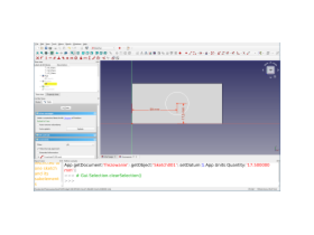This screenshot has height=235, width=314.
Task: Select the yellow highlighted sketch tree item
Action: [x=51, y=84]
